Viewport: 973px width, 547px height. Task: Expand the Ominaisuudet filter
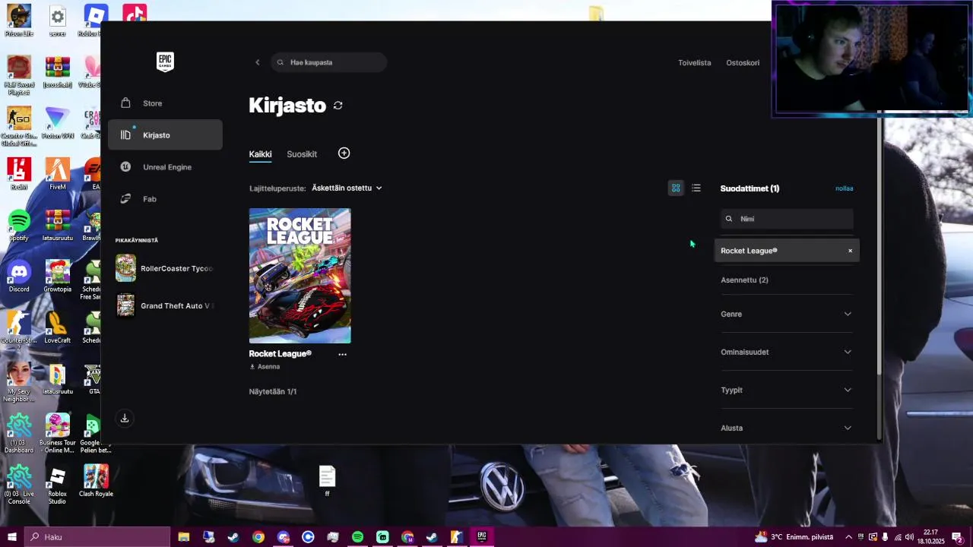(x=787, y=352)
